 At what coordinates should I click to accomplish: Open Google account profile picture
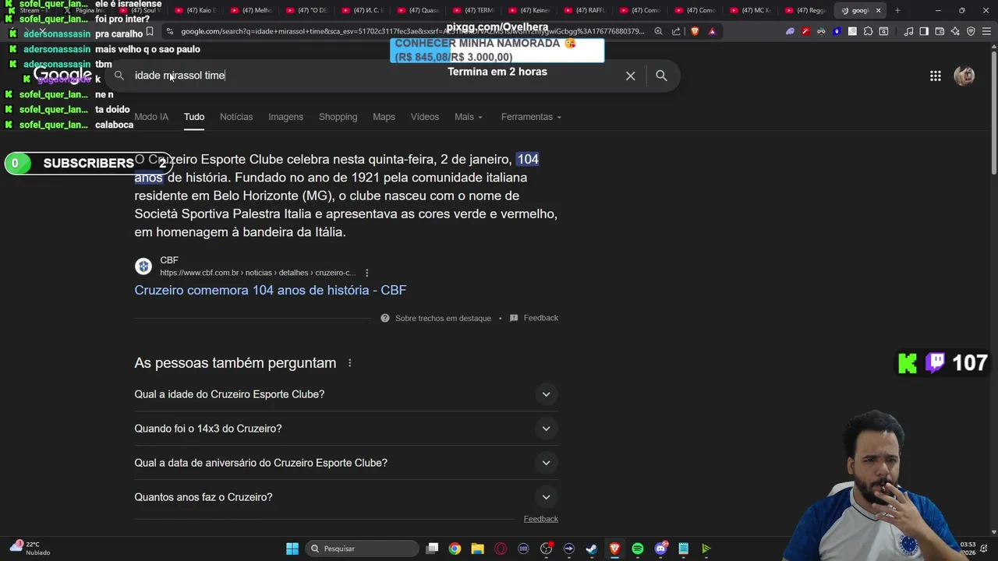tap(964, 76)
